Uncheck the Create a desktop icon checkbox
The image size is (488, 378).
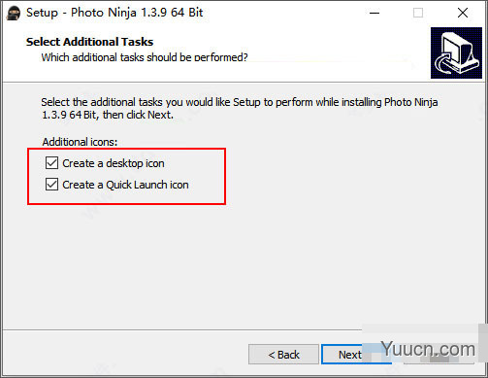click(51, 163)
